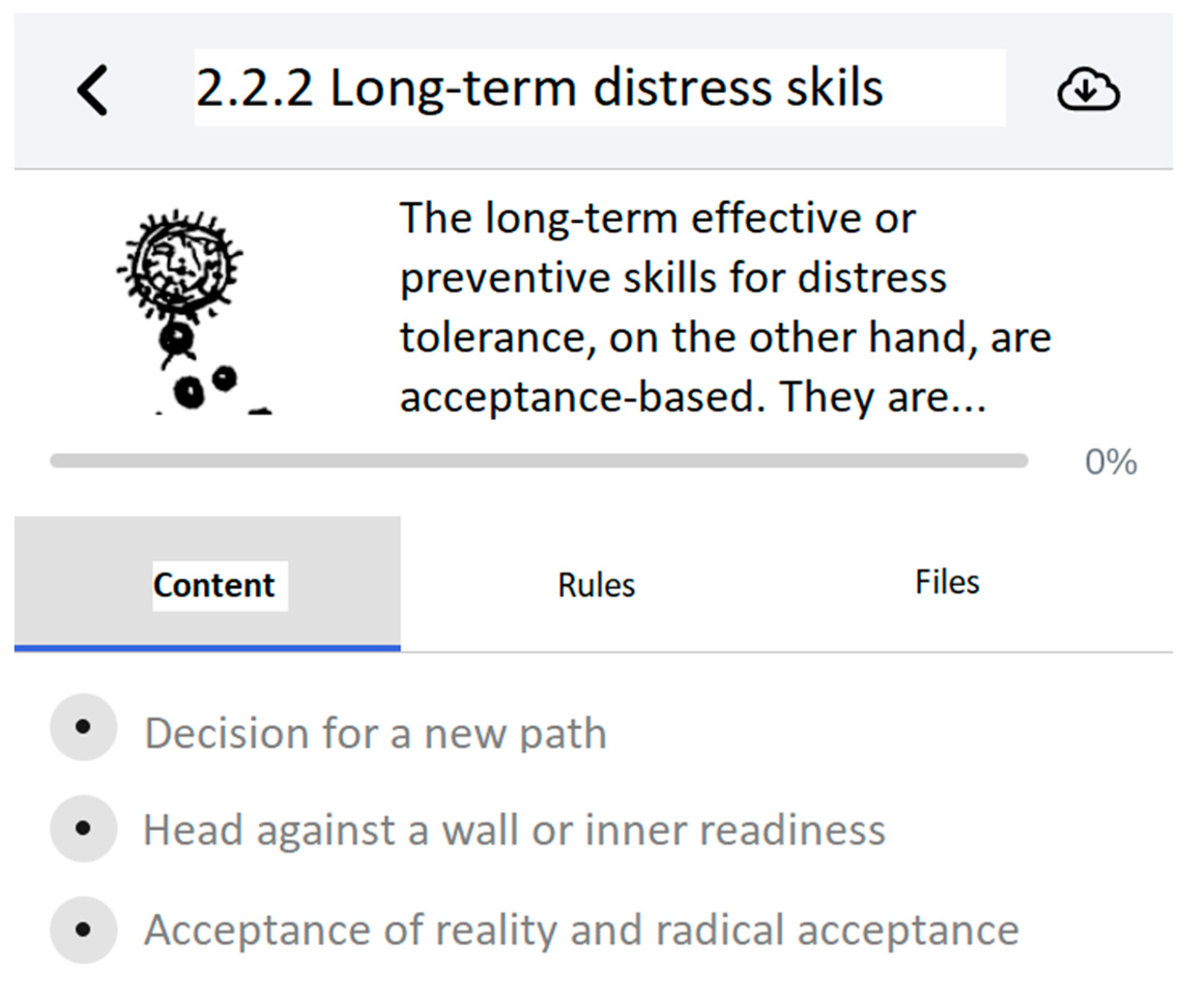Switch to the Content tab
The height and width of the screenshot is (982, 1186).
(x=213, y=586)
